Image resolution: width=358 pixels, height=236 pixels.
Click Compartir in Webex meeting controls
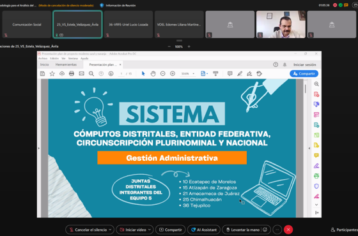(170, 230)
